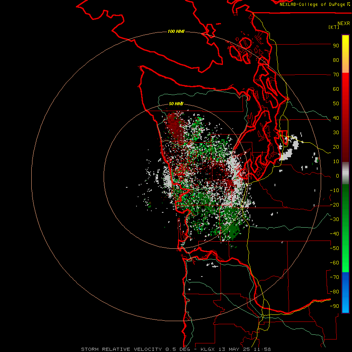Click the positive 80 scale value
This screenshot has height=352, width=352.
point(336,60)
